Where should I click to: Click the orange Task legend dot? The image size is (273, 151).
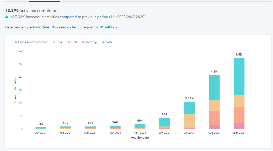(x=54, y=42)
